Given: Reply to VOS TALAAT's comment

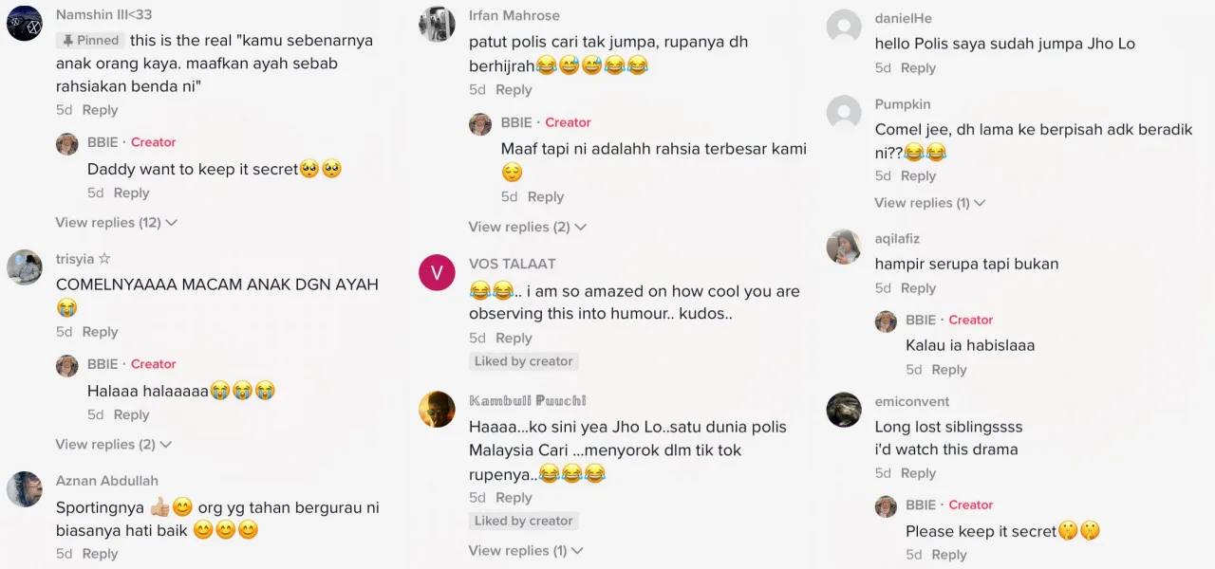Looking at the screenshot, I should click(x=514, y=339).
